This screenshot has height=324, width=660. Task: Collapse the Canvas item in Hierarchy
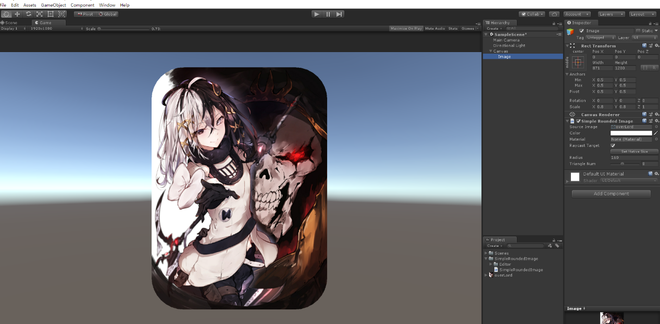[x=490, y=51]
